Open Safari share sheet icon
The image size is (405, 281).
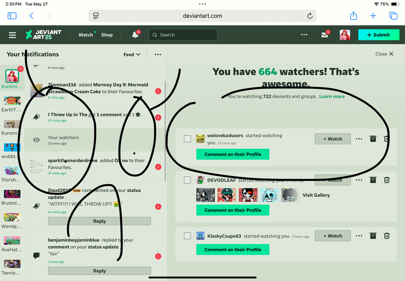click(x=353, y=15)
